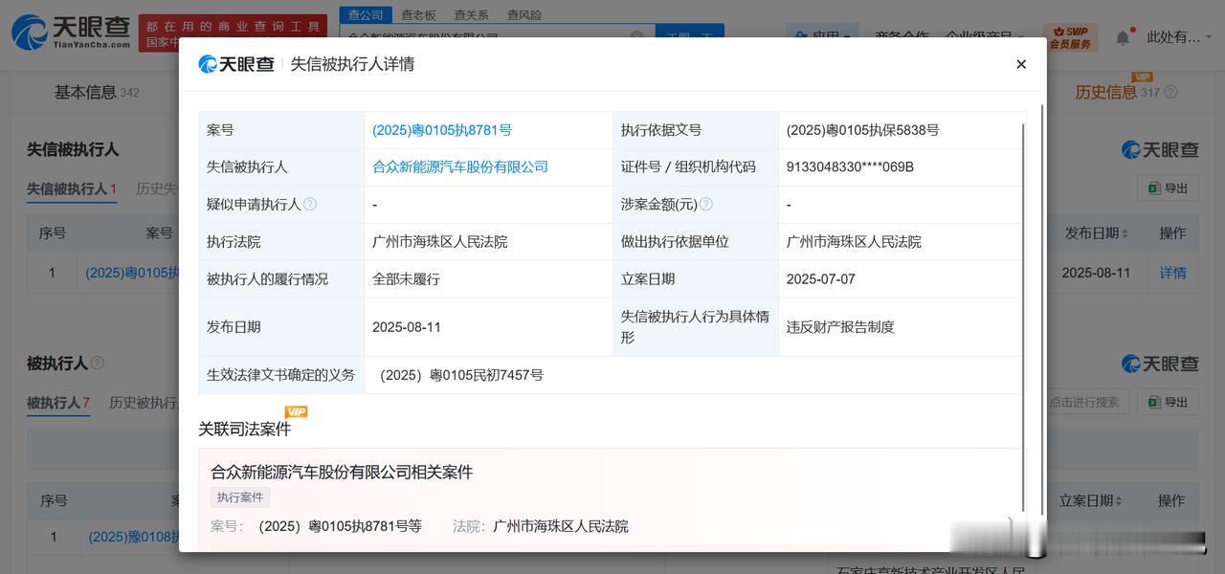
Task: Click help icon beside 被执行人 heading
Action: 97,364
